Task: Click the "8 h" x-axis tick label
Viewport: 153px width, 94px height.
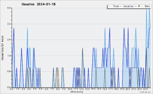Action: [58, 89]
